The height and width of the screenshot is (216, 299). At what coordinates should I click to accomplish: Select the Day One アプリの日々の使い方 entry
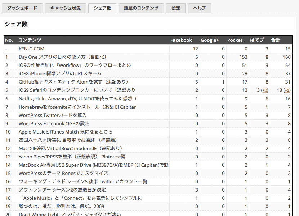(x=62, y=57)
